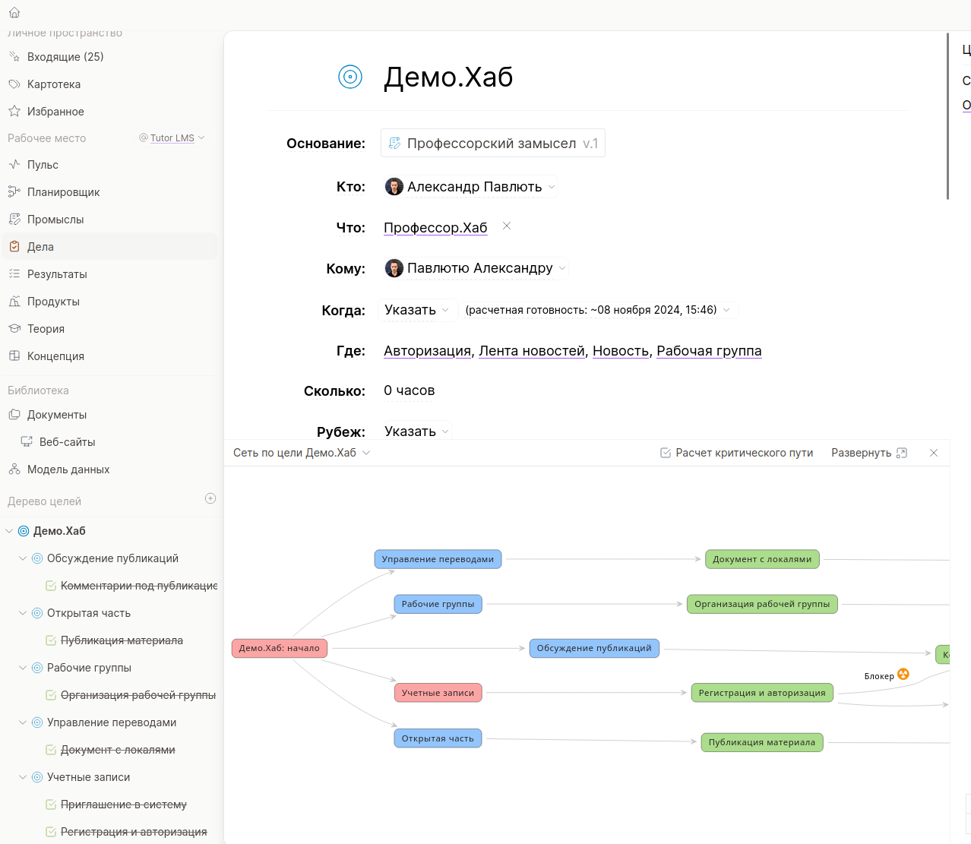Click the Развернуть expand icon

pos(902,453)
